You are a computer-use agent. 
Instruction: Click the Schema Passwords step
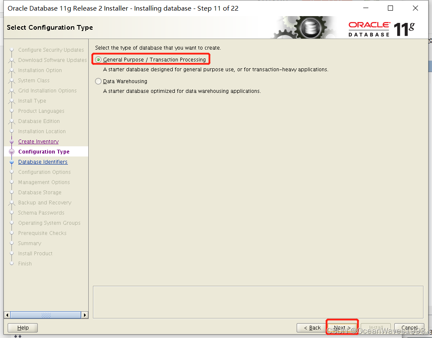tap(41, 213)
